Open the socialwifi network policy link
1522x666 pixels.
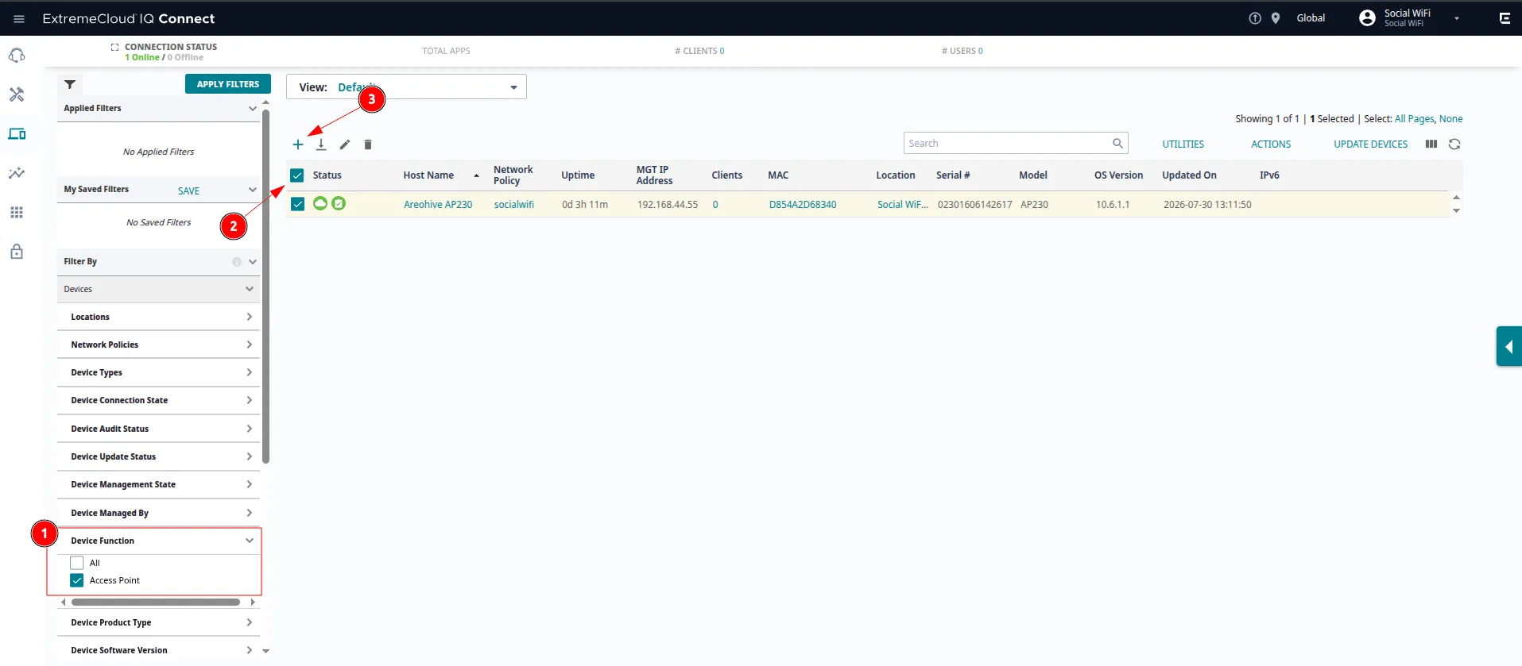(514, 205)
